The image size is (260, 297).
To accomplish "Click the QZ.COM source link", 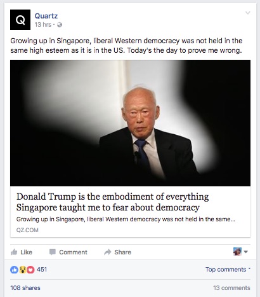I will (x=27, y=230).
